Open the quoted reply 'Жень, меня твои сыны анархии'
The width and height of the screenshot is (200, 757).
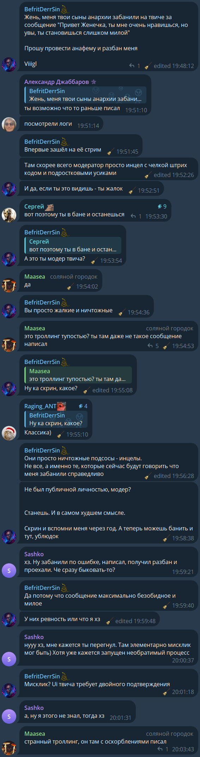[85, 95]
